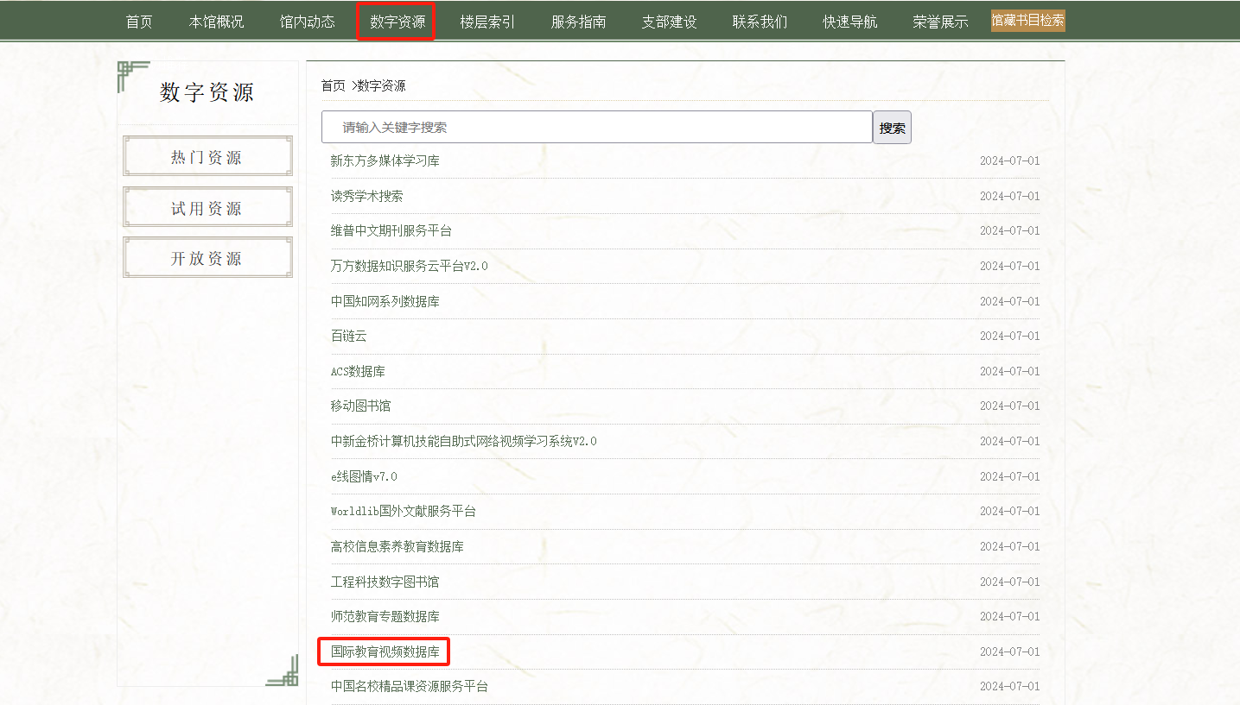
Task: Open the 百链云 resource
Action: (x=349, y=336)
